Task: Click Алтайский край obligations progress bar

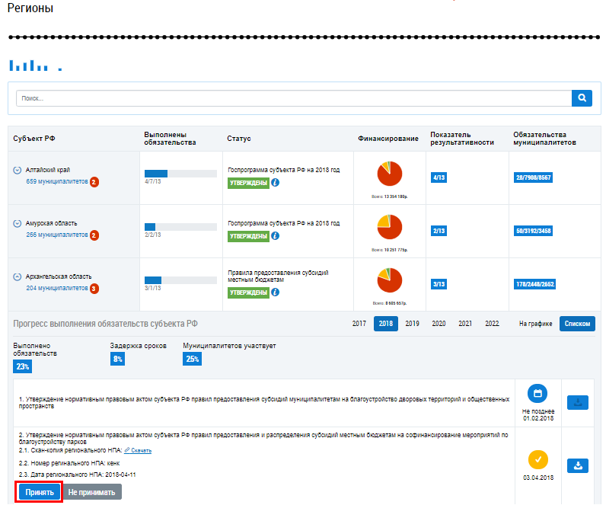Action: (180, 174)
